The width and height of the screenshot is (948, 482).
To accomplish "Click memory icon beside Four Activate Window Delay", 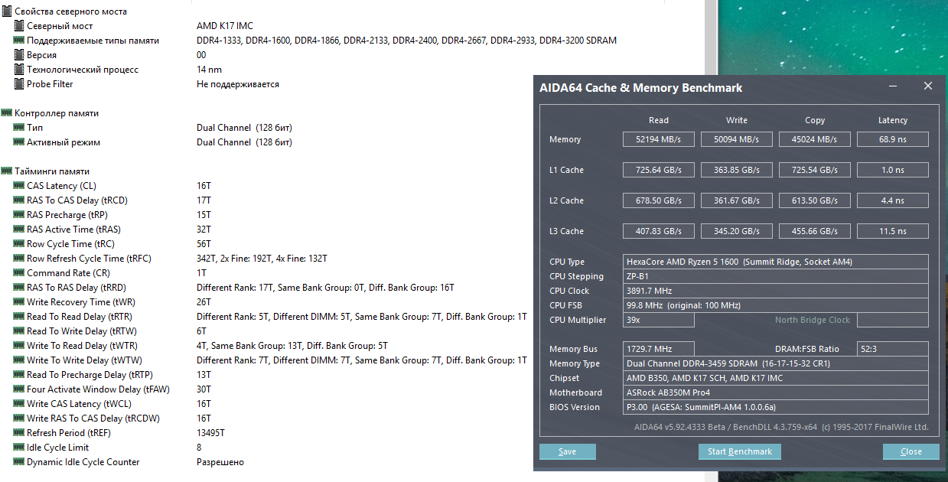I will pyautogui.click(x=20, y=389).
